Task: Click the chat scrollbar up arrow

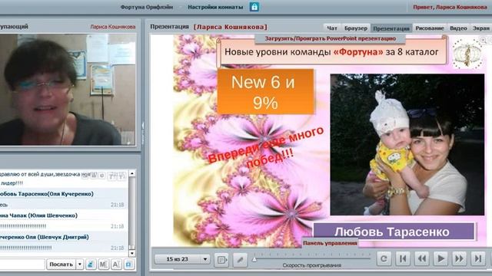Action: 132,173
